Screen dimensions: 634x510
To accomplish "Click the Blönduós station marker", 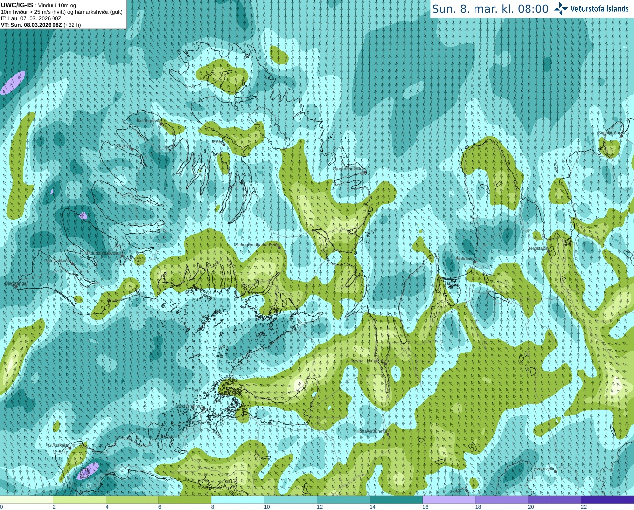I will click(x=474, y=261).
